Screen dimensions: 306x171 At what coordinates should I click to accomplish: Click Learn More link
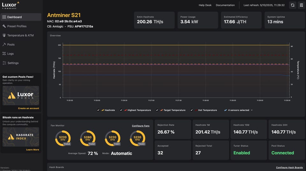click(x=33, y=150)
